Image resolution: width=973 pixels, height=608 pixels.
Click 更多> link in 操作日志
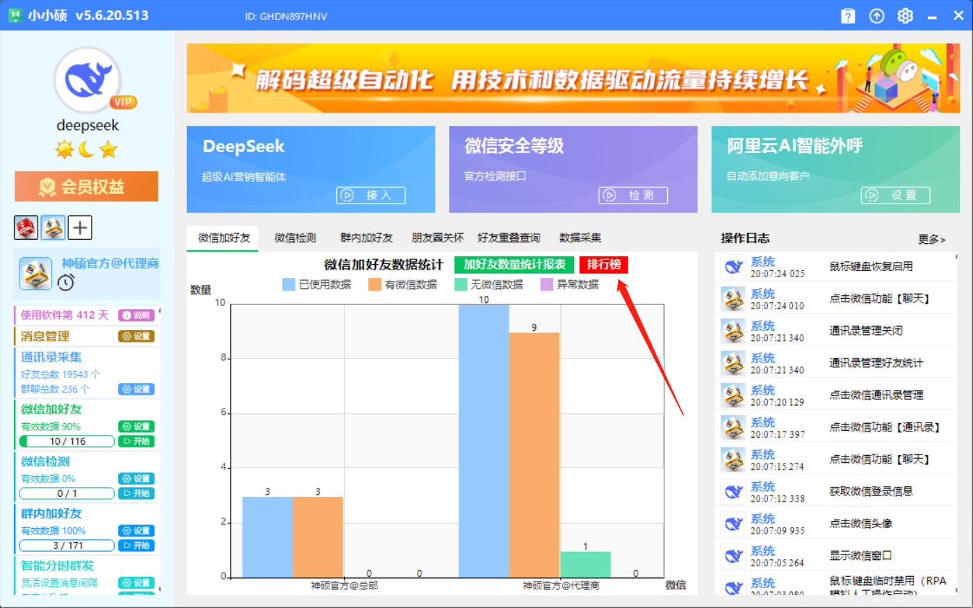point(931,239)
